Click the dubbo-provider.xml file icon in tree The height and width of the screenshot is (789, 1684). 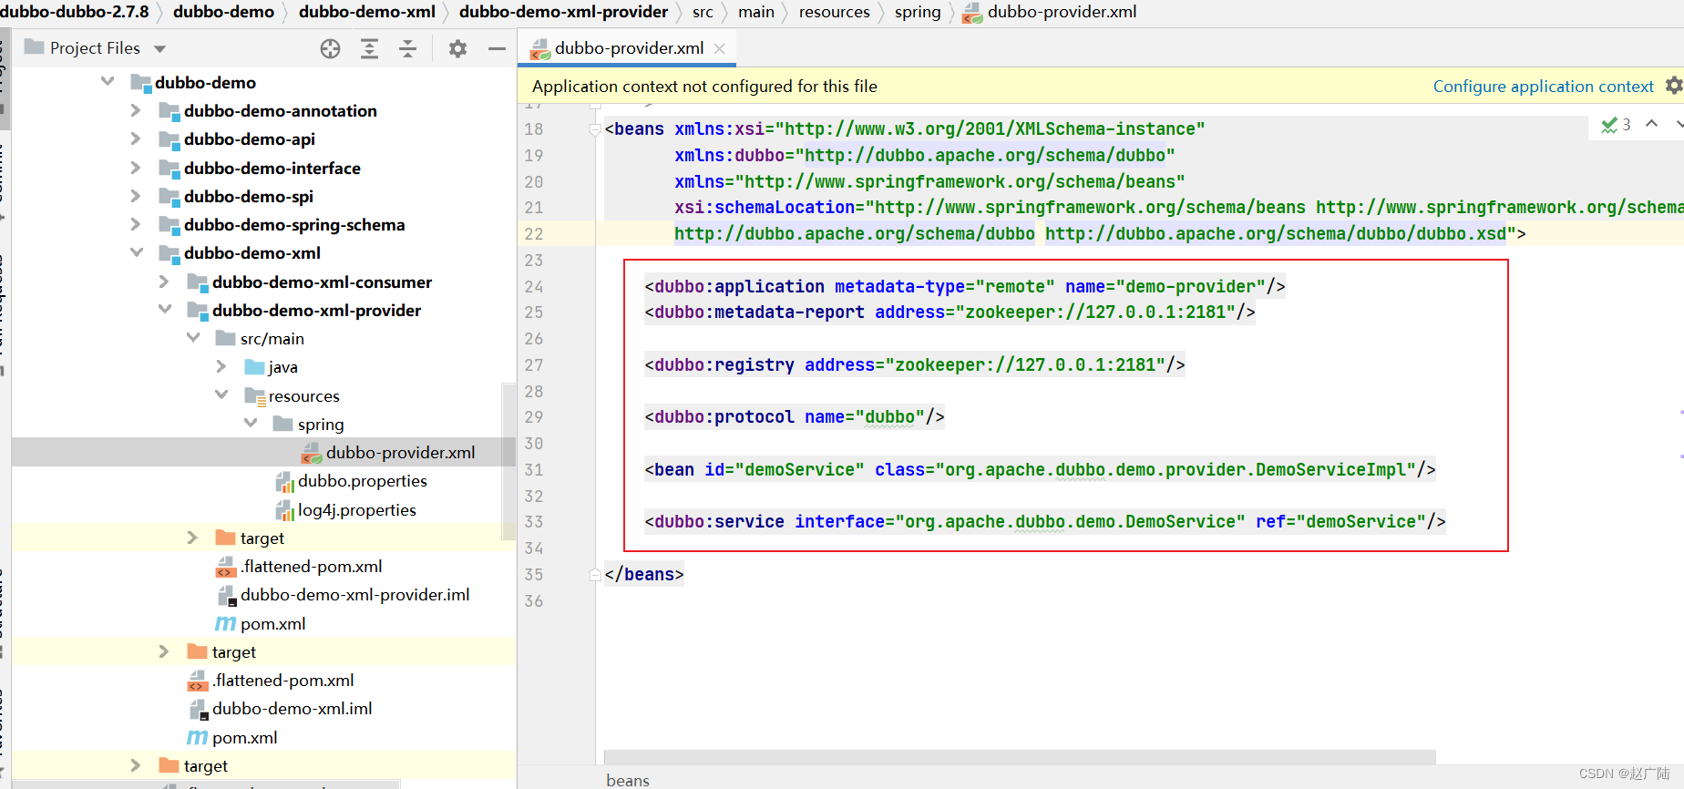coord(312,453)
